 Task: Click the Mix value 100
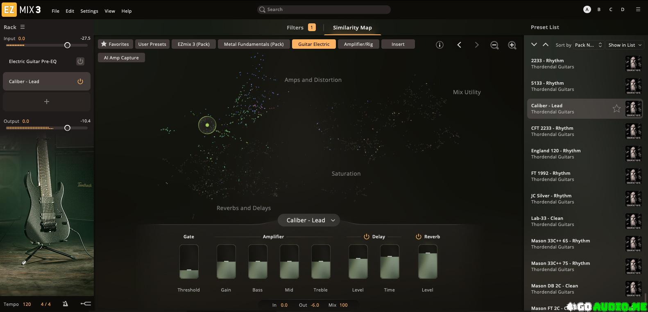343,305
